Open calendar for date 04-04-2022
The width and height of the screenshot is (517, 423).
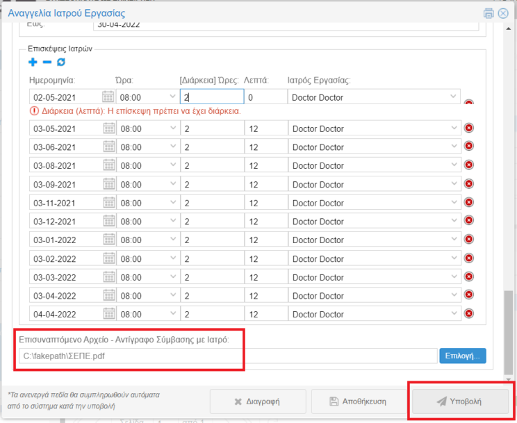pos(109,314)
